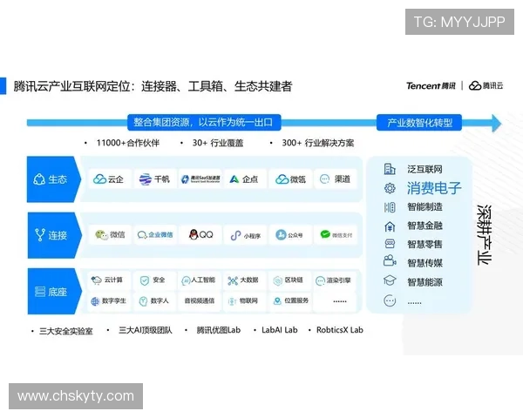523x418 pixels.
Task: Select the 生态 blue arrow tab
Action: click(x=53, y=179)
